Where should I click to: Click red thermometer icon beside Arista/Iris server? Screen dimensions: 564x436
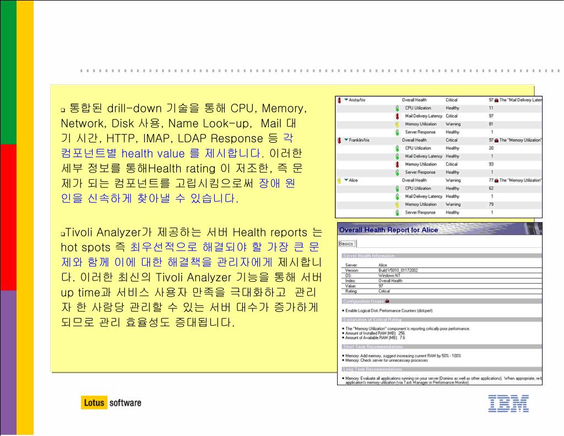pyautogui.click(x=339, y=100)
